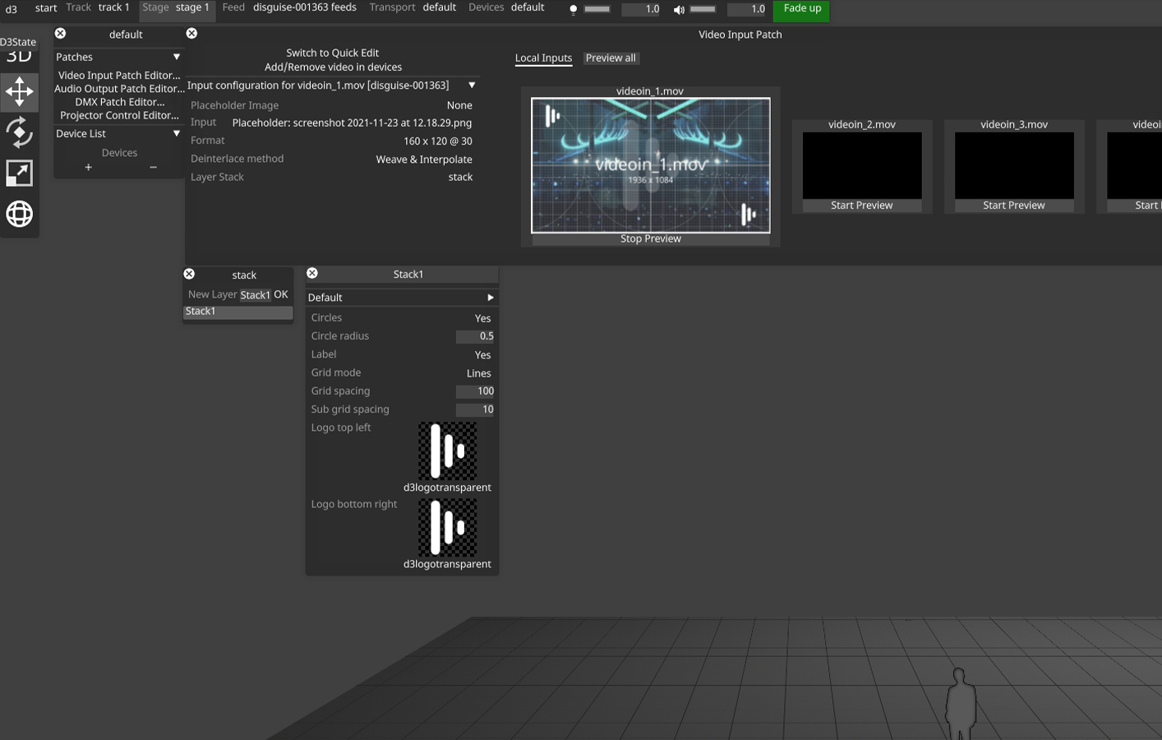This screenshot has height=740, width=1162.
Task: Open the Layer Stack value stack
Action: [460, 177]
